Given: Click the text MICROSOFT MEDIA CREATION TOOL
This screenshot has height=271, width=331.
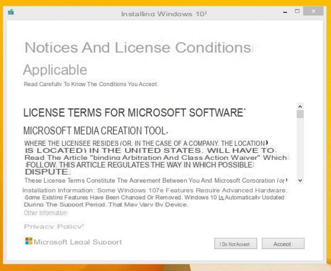Looking at the screenshot, I should [x=95, y=131].
